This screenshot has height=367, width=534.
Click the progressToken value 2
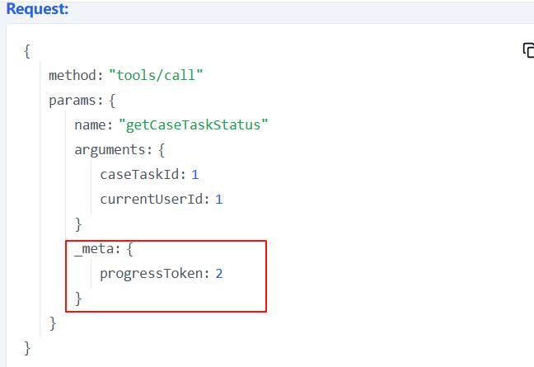[x=219, y=273]
